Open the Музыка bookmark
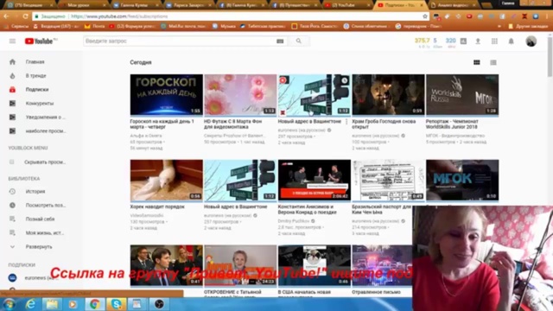This screenshot has width=553, height=311. 225,27
